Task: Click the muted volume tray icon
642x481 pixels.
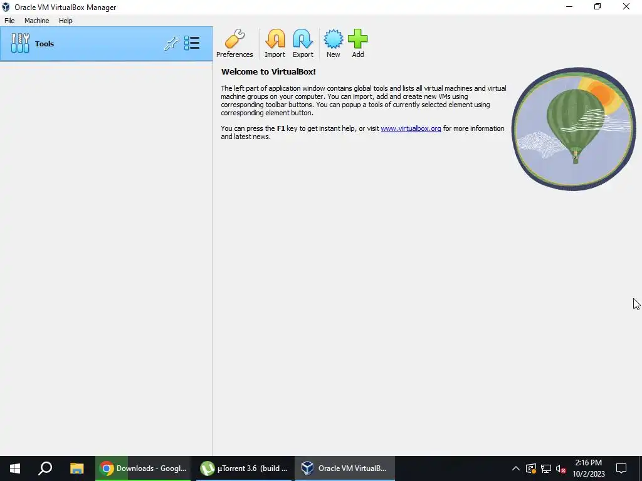Action: [x=561, y=468]
